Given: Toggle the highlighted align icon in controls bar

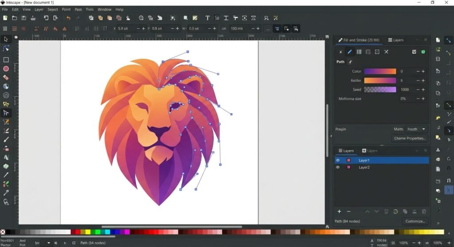Looking at the screenshot, I should click(277, 29).
